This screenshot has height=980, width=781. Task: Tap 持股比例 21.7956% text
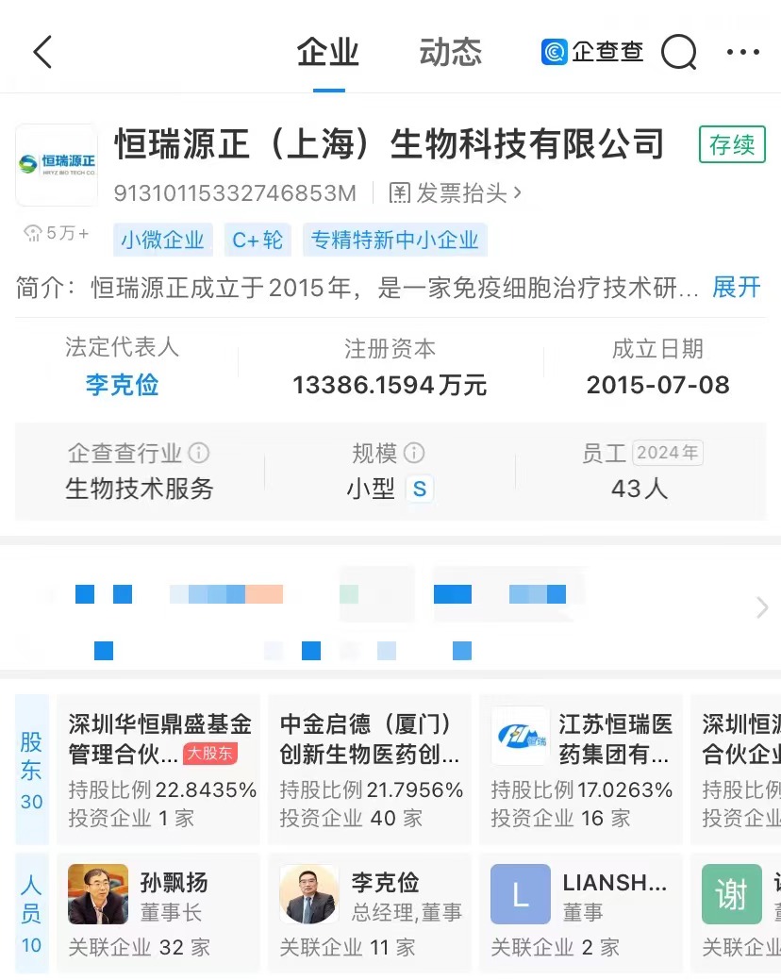(x=371, y=790)
